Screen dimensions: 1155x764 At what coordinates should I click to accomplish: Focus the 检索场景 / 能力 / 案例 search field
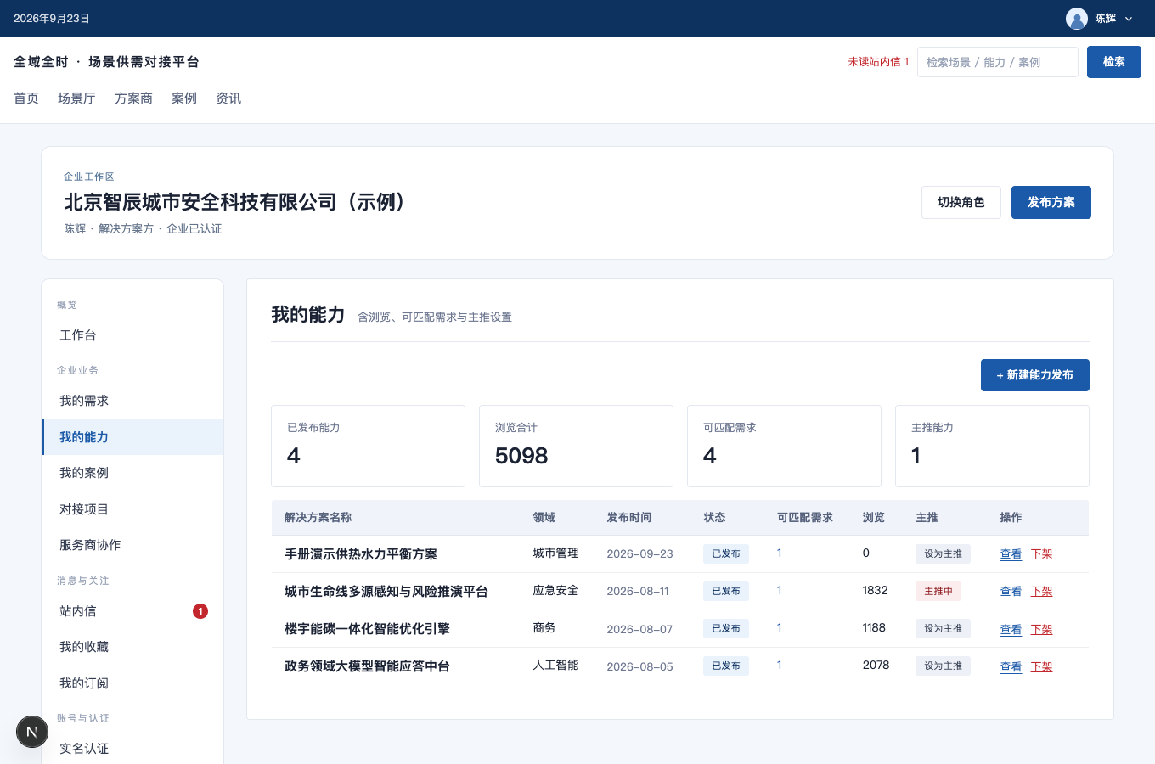click(998, 62)
